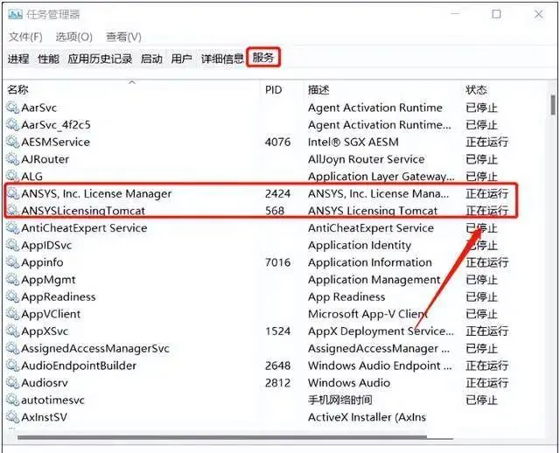Click the AppXSvc service icon
This screenshot has width=560, height=453.
click(12, 331)
